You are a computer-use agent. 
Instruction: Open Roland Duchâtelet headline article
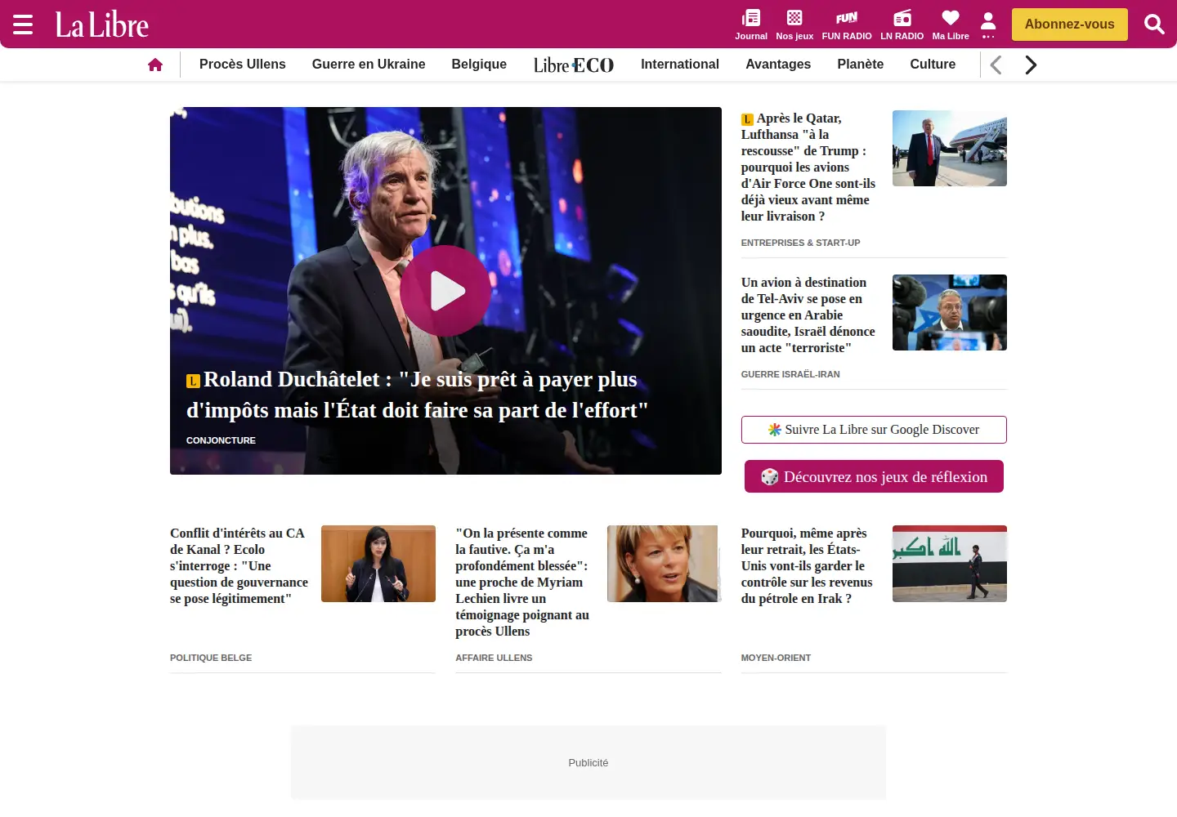click(x=418, y=395)
